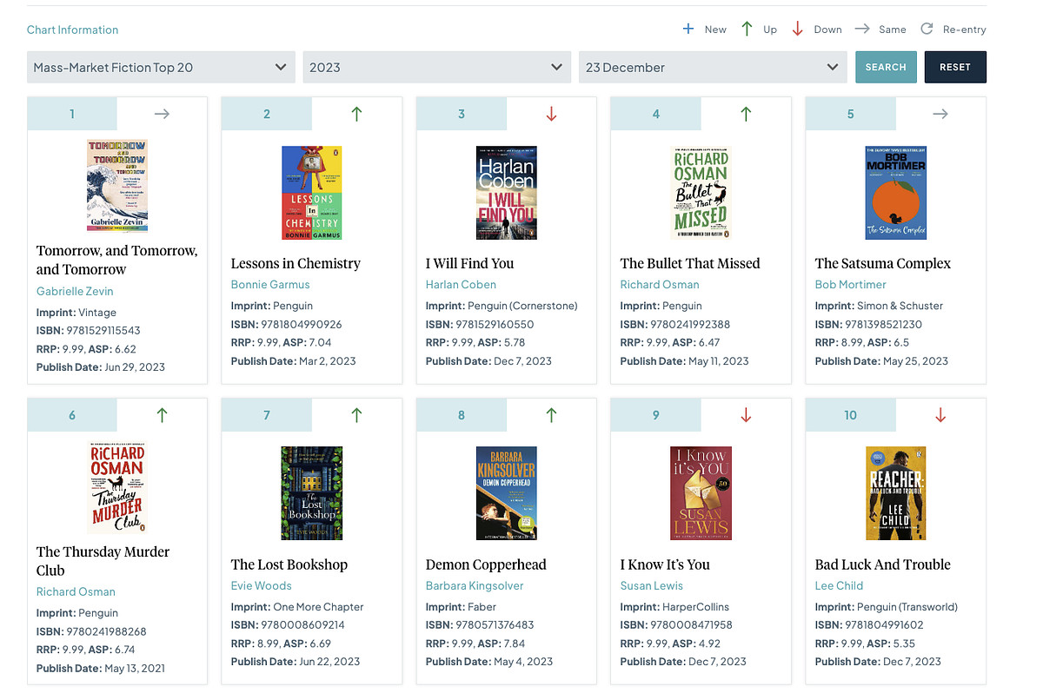Open author link Gabrielle Zevin
1043x693 pixels.
(x=75, y=292)
